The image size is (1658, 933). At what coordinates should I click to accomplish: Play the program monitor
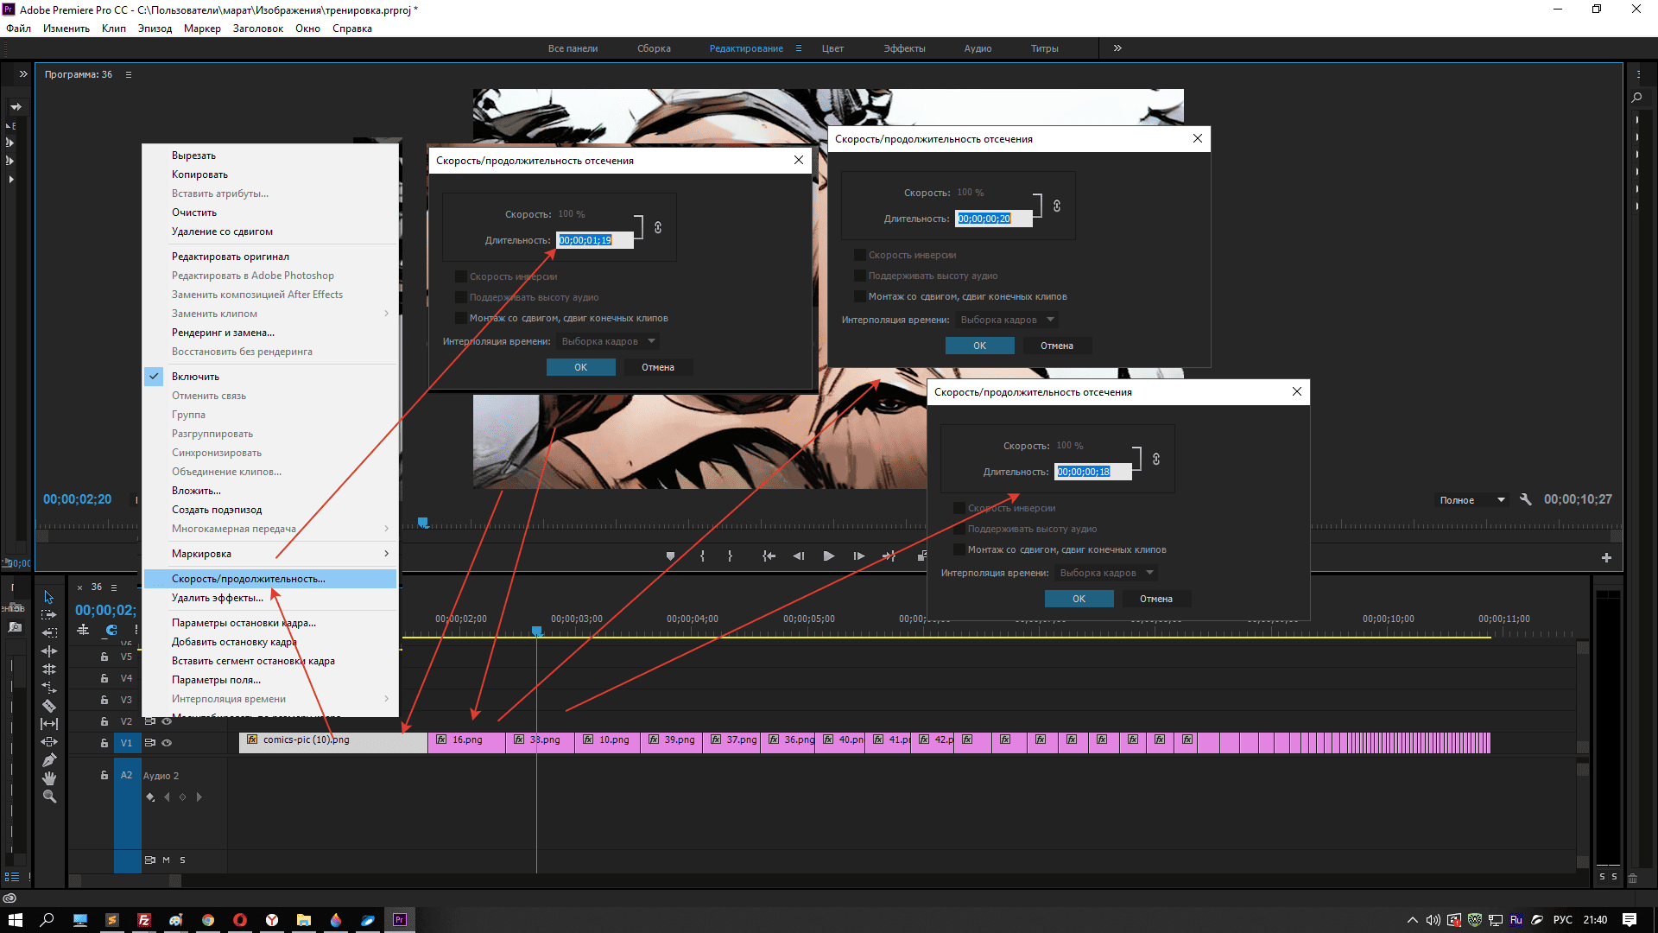829,556
